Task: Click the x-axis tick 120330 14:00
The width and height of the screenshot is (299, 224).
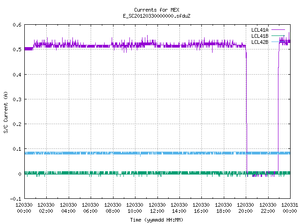Action: (x=179, y=208)
